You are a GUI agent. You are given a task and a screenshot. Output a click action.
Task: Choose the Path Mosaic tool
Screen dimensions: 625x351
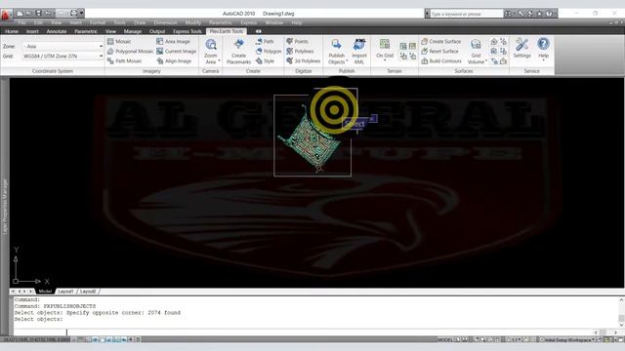click(124, 60)
